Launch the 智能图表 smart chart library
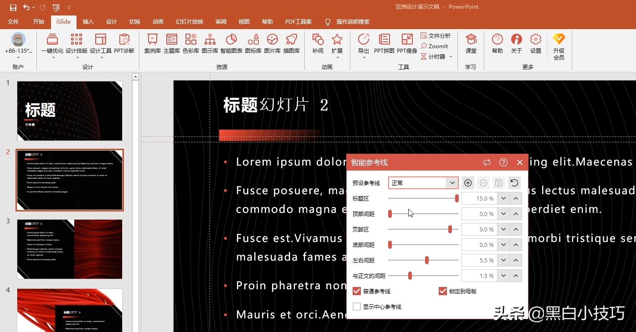The image size is (636, 332). point(231,44)
